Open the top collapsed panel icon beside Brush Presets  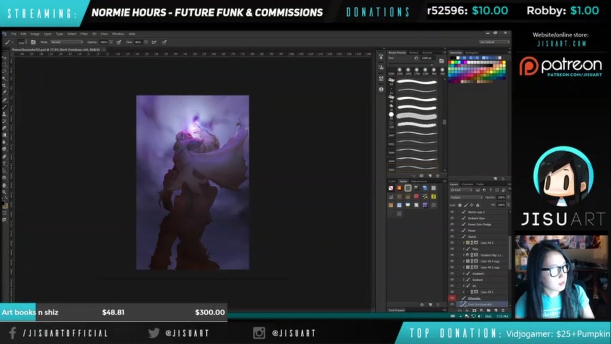[381, 56]
